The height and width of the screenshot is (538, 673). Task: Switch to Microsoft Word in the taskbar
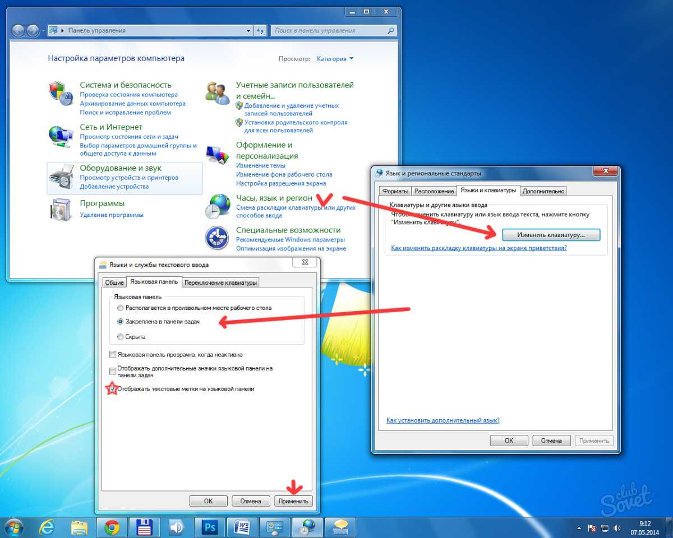242,527
